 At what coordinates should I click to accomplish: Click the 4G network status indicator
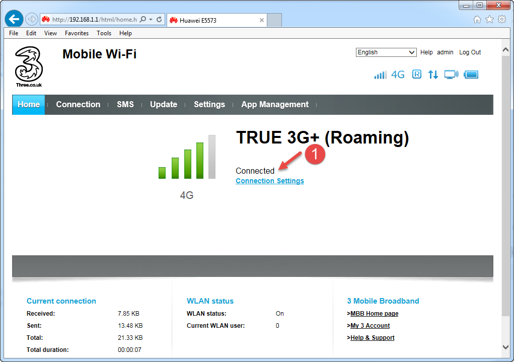(x=398, y=75)
